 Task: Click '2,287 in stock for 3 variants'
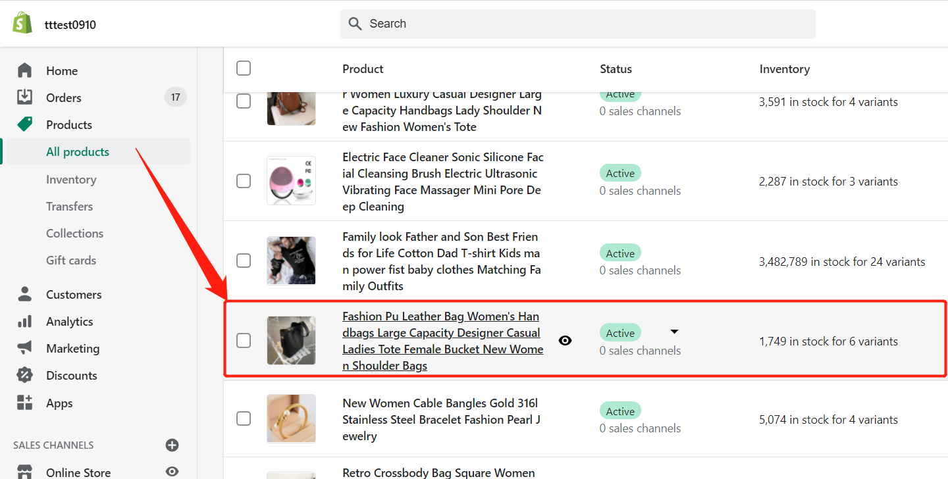pyautogui.click(x=828, y=181)
